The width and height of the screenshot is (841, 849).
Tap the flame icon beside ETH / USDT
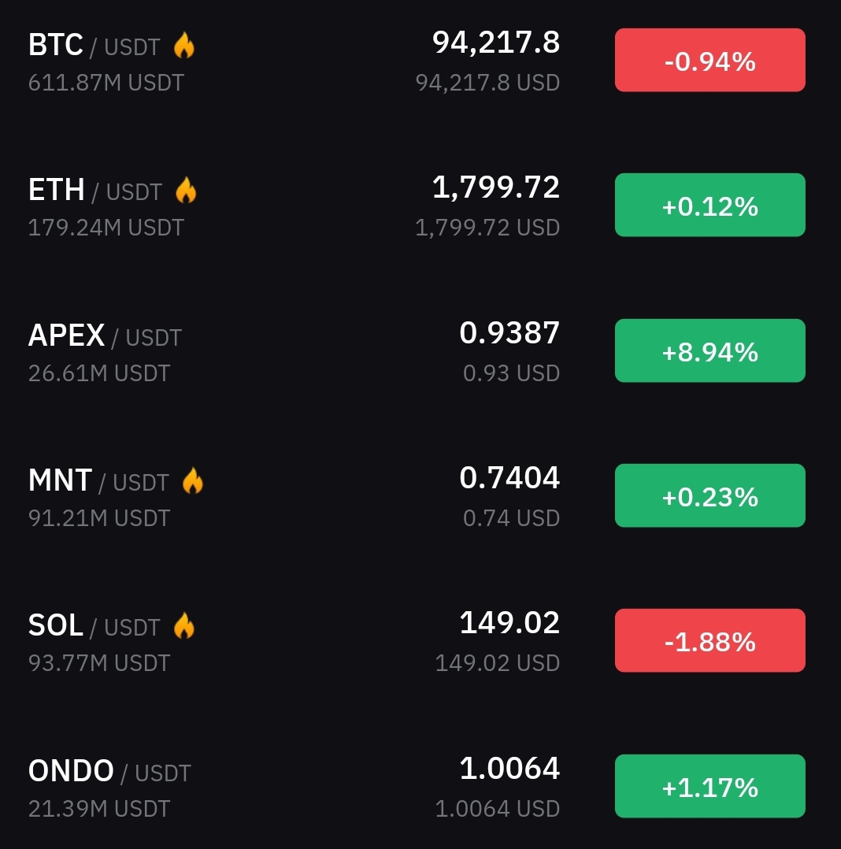(x=186, y=190)
